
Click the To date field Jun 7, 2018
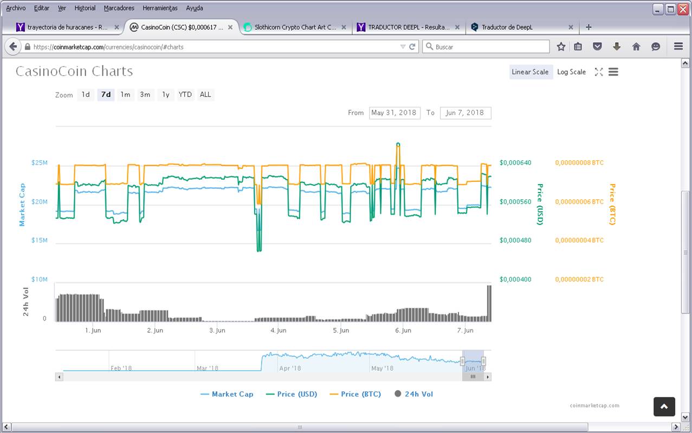coord(465,113)
